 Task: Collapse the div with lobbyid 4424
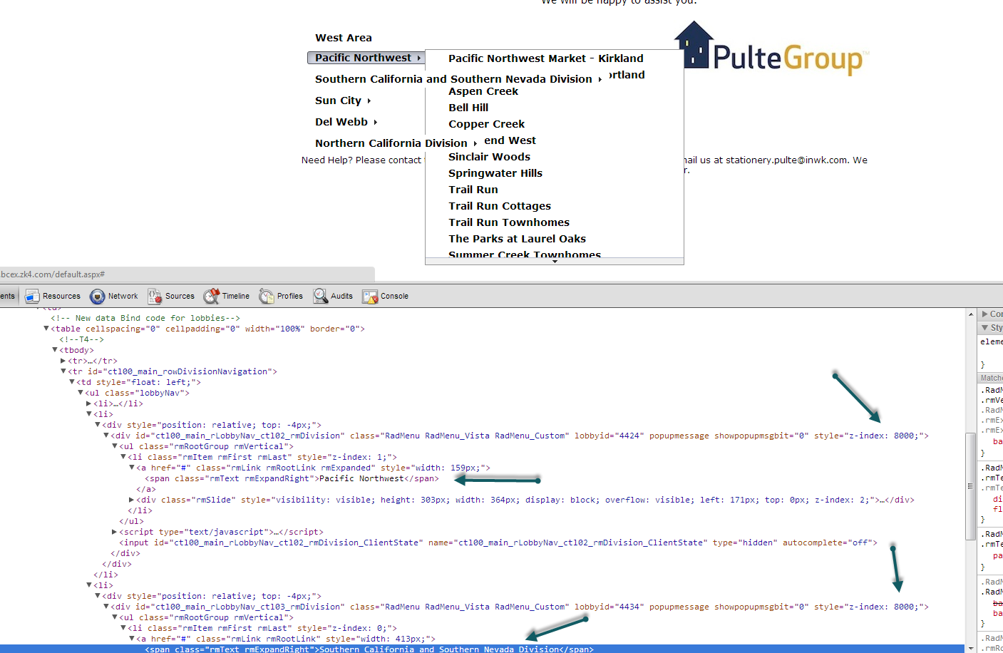coord(106,436)
